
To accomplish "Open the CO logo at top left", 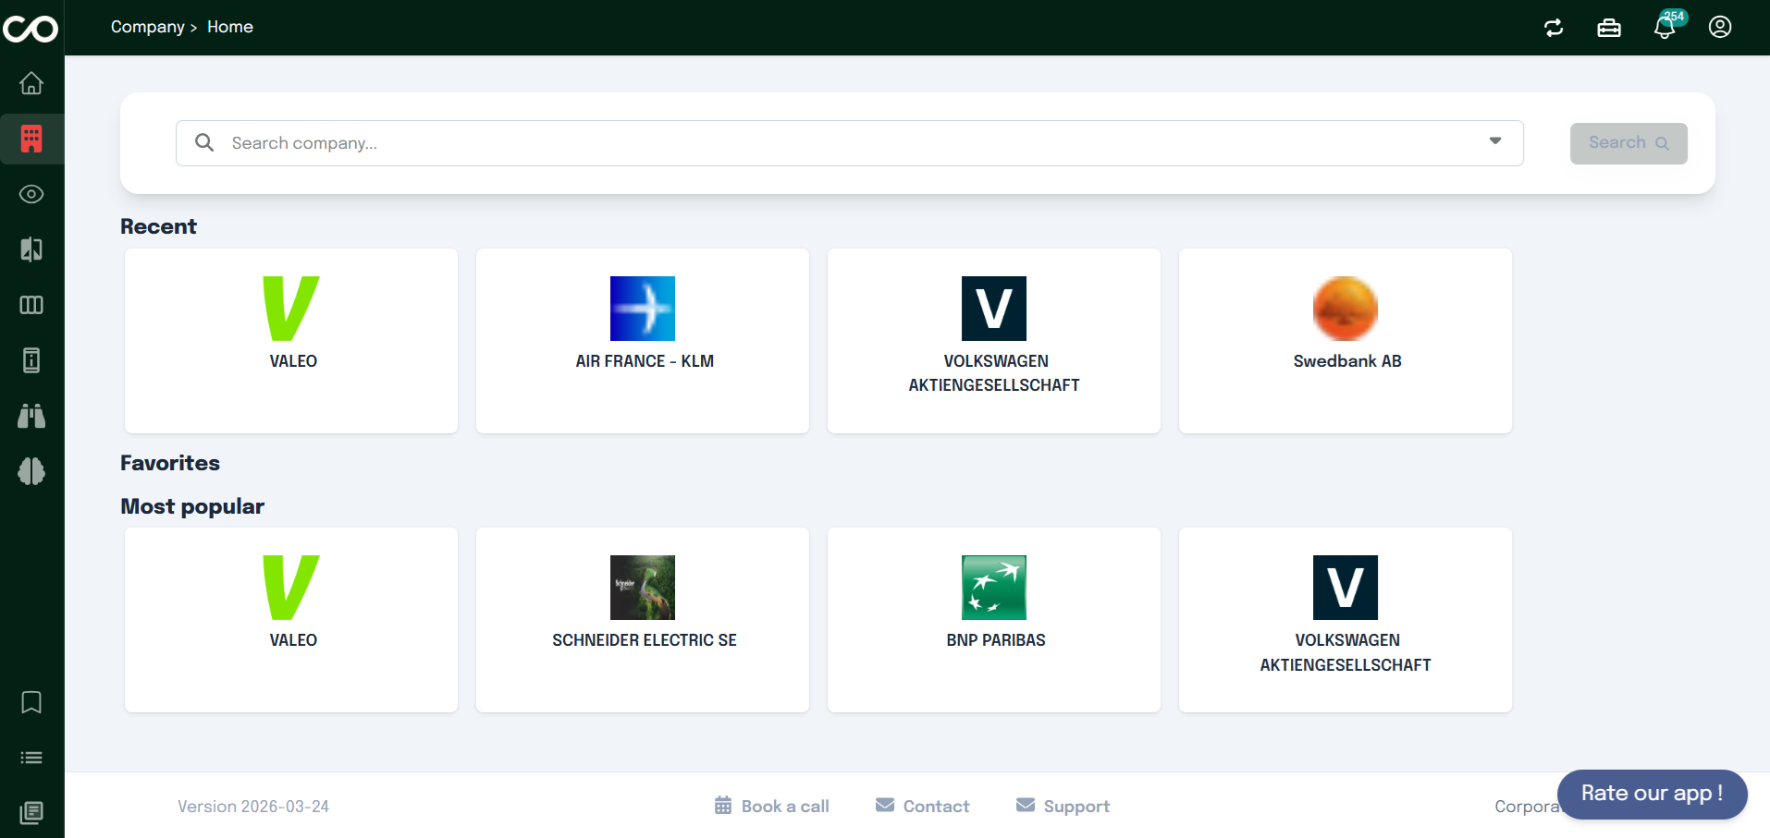I will click(31, 29).
